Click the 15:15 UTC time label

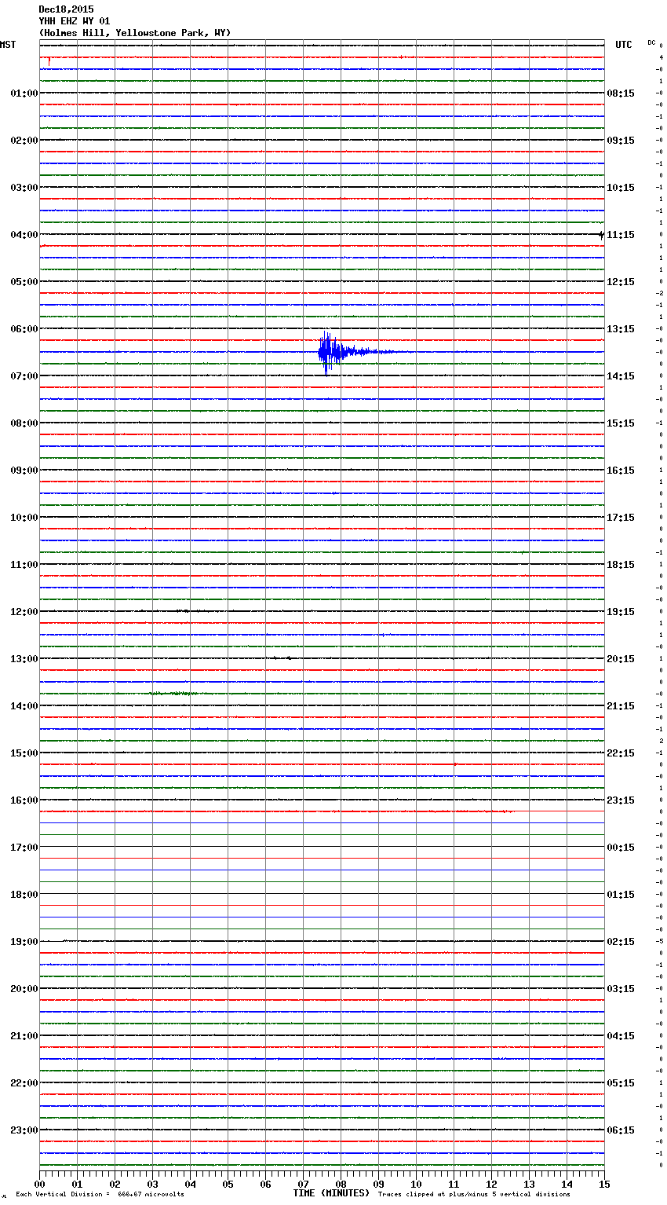621,423
